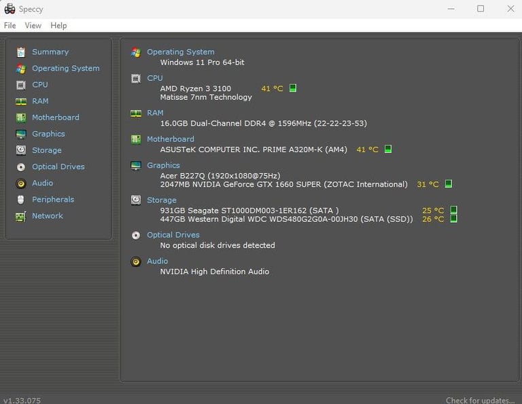Click the Motherboard icon beside the Motherboard heading
The image size is (522, 404).
136,139
